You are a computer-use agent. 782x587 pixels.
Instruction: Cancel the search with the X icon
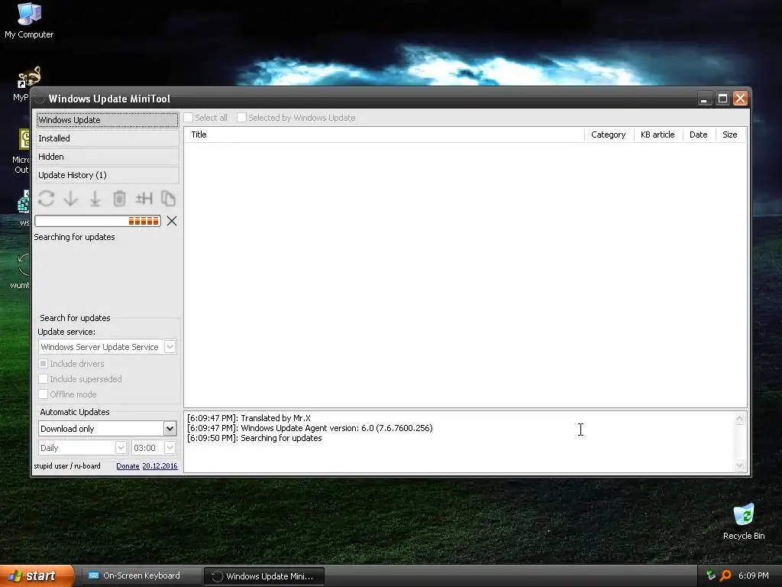pos(172,221)
